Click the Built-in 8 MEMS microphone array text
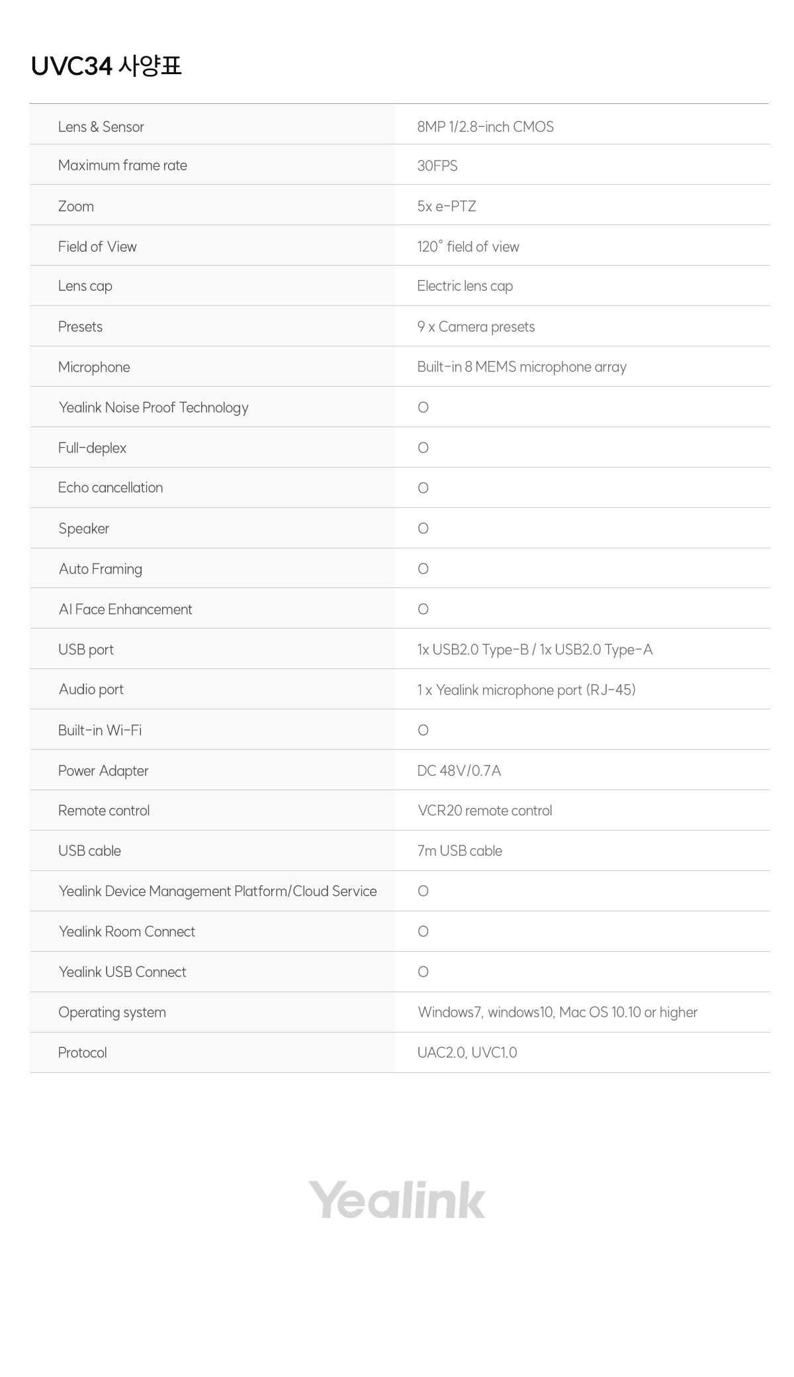Viewport: 794px width, 1377px height. [x=522, y=367]
